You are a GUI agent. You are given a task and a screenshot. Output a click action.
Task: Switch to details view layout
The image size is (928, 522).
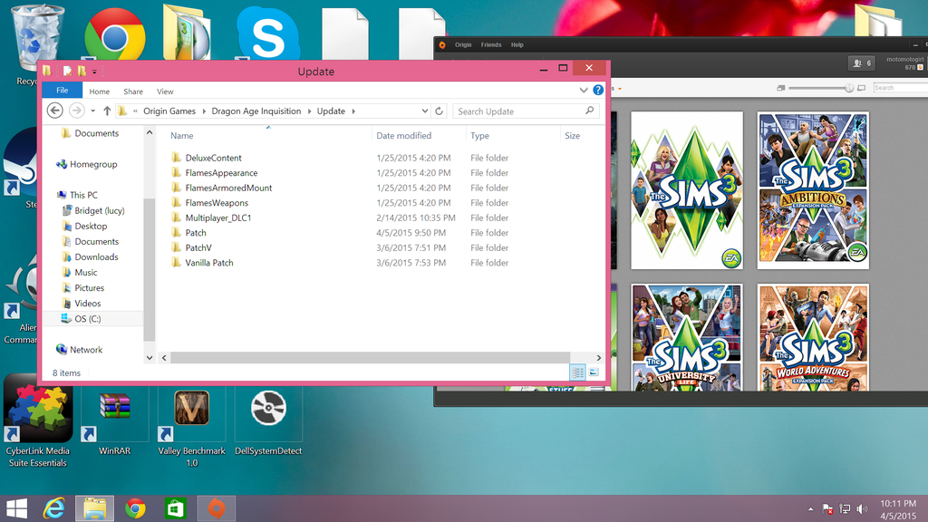(577, 372)
